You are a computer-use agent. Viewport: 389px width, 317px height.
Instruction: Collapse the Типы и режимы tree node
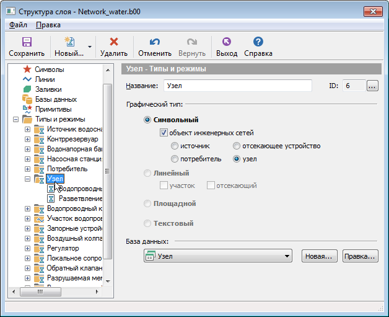click(15, 119)
